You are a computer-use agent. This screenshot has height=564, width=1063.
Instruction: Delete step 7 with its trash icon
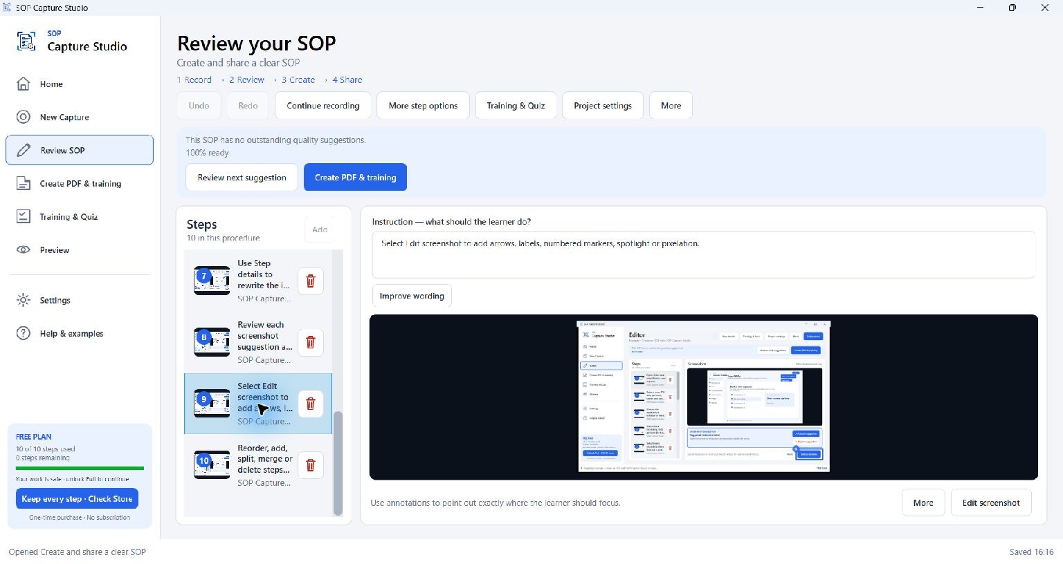[311, 281]
